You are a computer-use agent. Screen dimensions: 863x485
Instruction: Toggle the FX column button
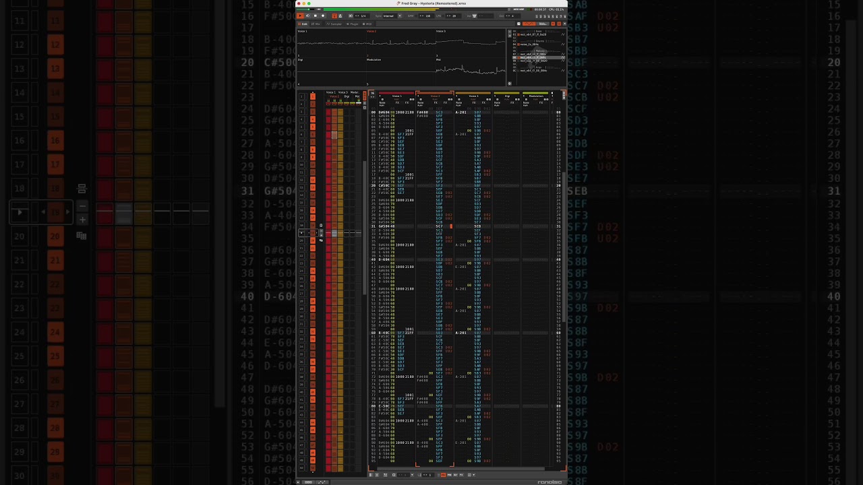click(461, 475)
